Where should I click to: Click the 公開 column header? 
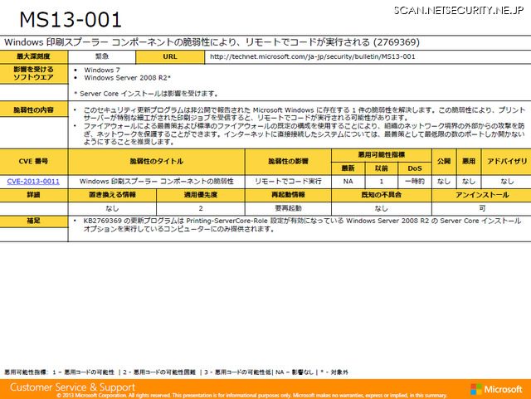pos(444,161)
